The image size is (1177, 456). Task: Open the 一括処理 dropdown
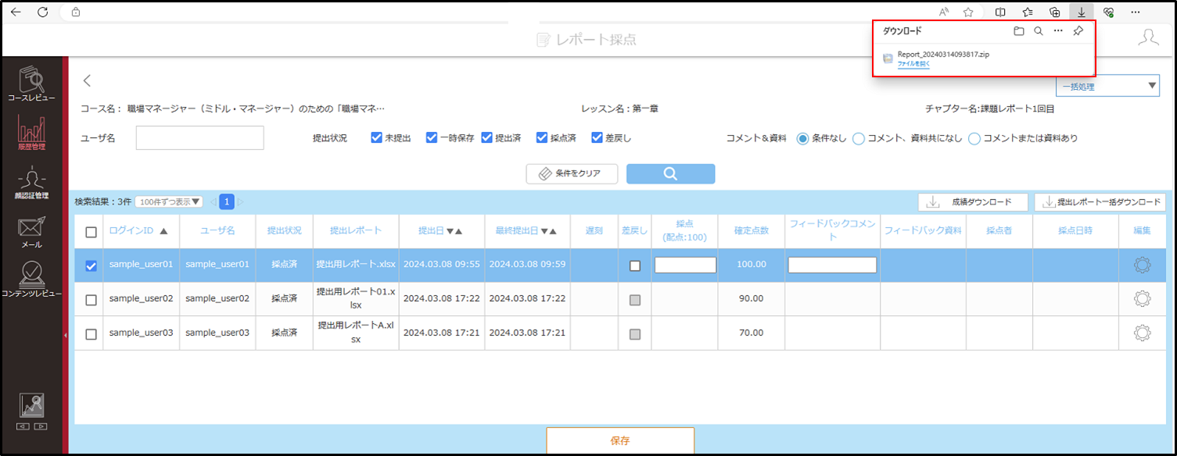point(1107,86)
